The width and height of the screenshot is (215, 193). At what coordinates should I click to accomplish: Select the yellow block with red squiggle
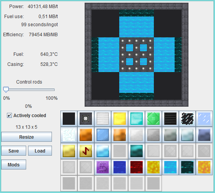[x=85, y=151]
